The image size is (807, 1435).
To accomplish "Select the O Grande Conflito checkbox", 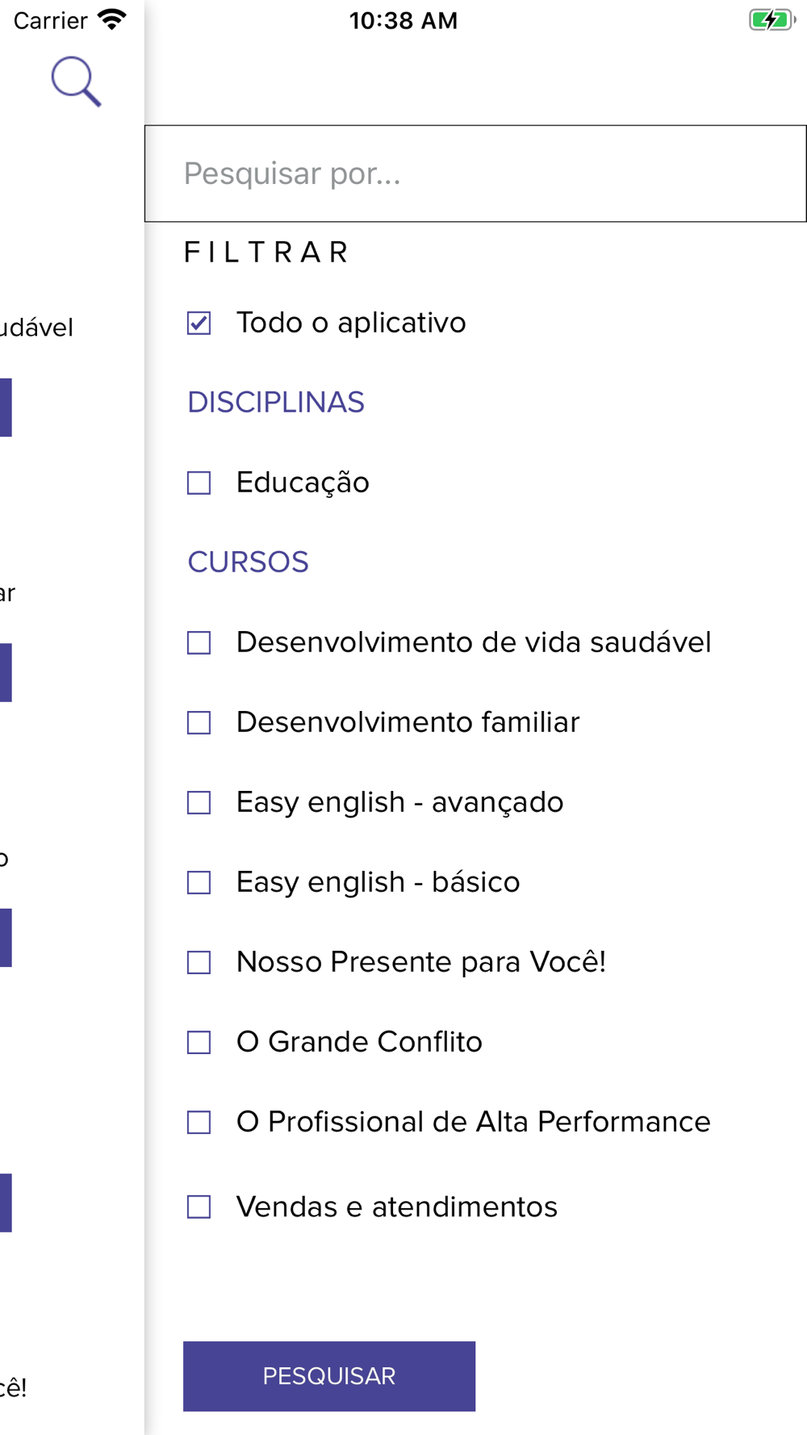I will [x=199, y=1043].
